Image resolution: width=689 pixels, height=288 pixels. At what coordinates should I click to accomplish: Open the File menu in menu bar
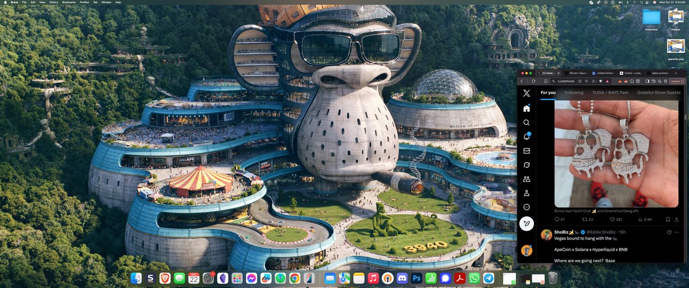pos(24,2)
